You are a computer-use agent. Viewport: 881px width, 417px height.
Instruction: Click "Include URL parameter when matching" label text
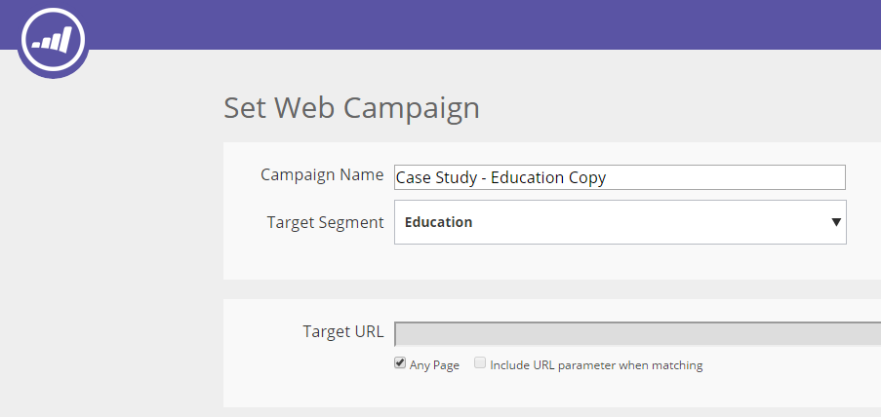click(596, 365)
